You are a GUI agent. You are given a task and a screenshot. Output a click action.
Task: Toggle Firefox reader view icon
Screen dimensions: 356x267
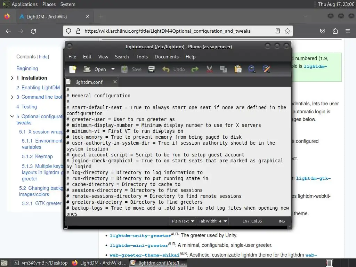[278, 31]
